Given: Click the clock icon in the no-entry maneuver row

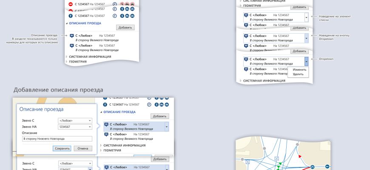Looking at the screenshot, I should tap(114, 4).
